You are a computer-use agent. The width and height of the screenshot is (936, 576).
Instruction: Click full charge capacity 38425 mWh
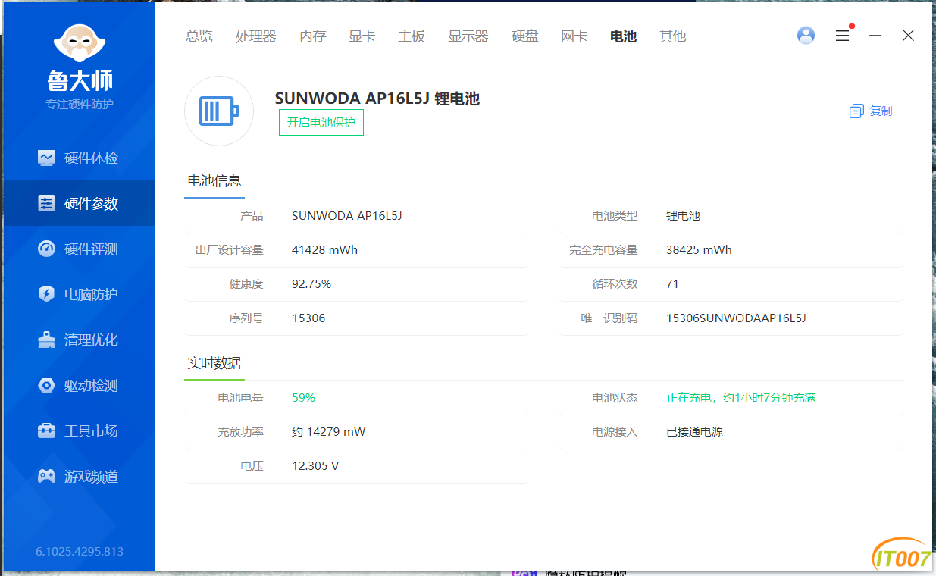click(700, 250)
